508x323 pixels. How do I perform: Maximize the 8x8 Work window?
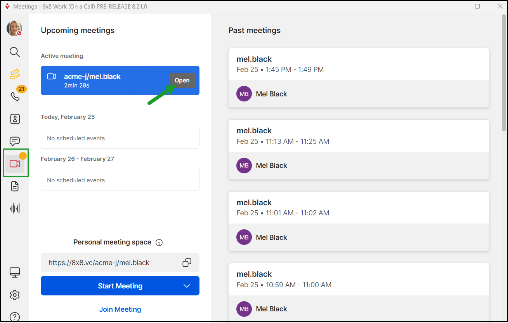477,6
